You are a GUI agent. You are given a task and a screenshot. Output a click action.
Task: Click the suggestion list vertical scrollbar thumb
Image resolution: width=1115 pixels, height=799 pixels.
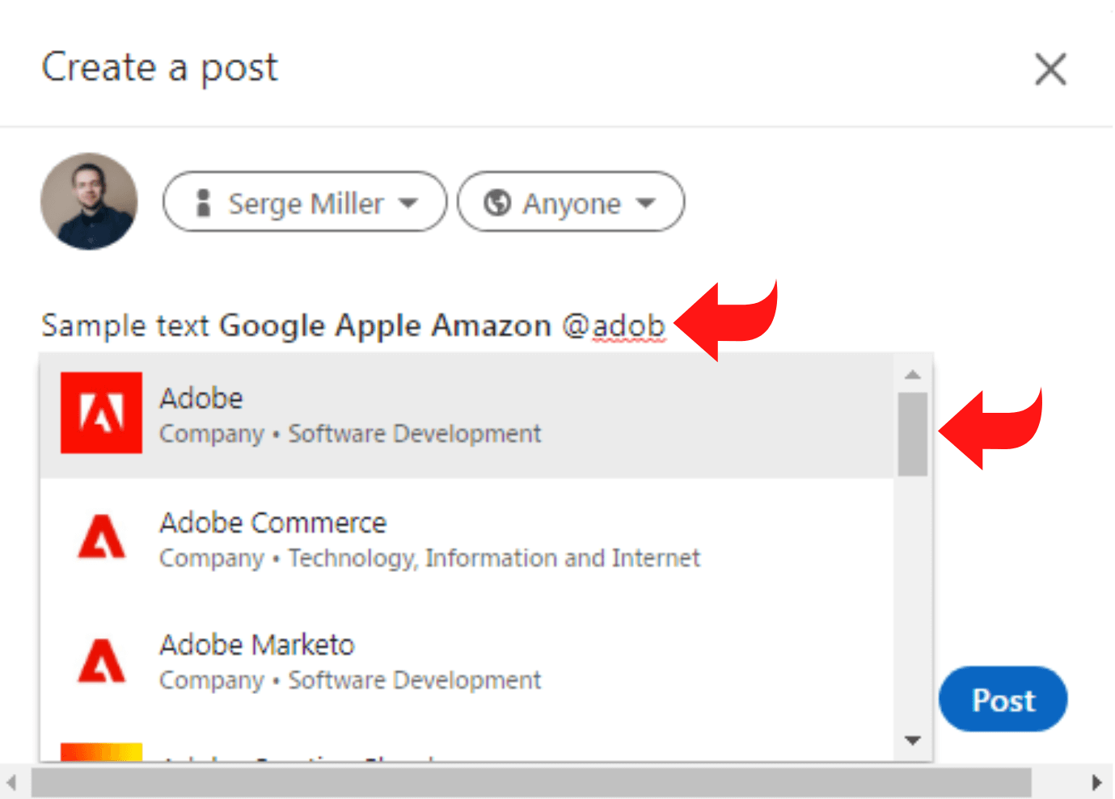point(913,434)
